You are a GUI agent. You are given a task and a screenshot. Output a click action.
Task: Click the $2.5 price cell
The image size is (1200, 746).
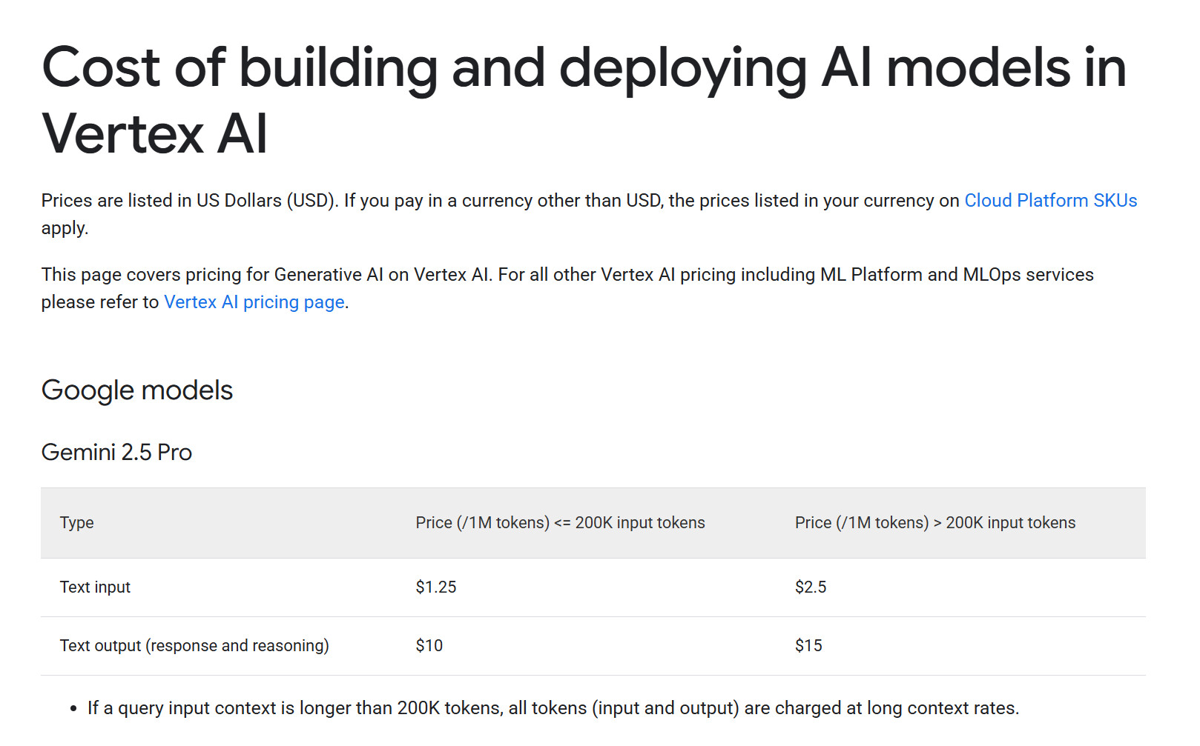click(810, 587)
